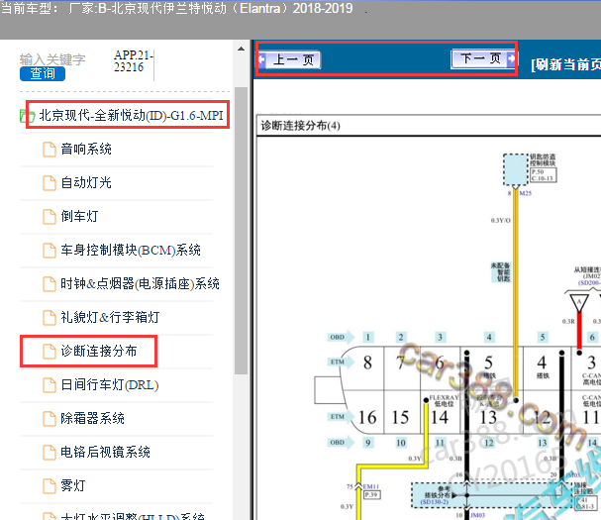The height and width of the screenshot is (520, 601).
Task: Click the (SD130-2) reference link
Action: point(435,501)
